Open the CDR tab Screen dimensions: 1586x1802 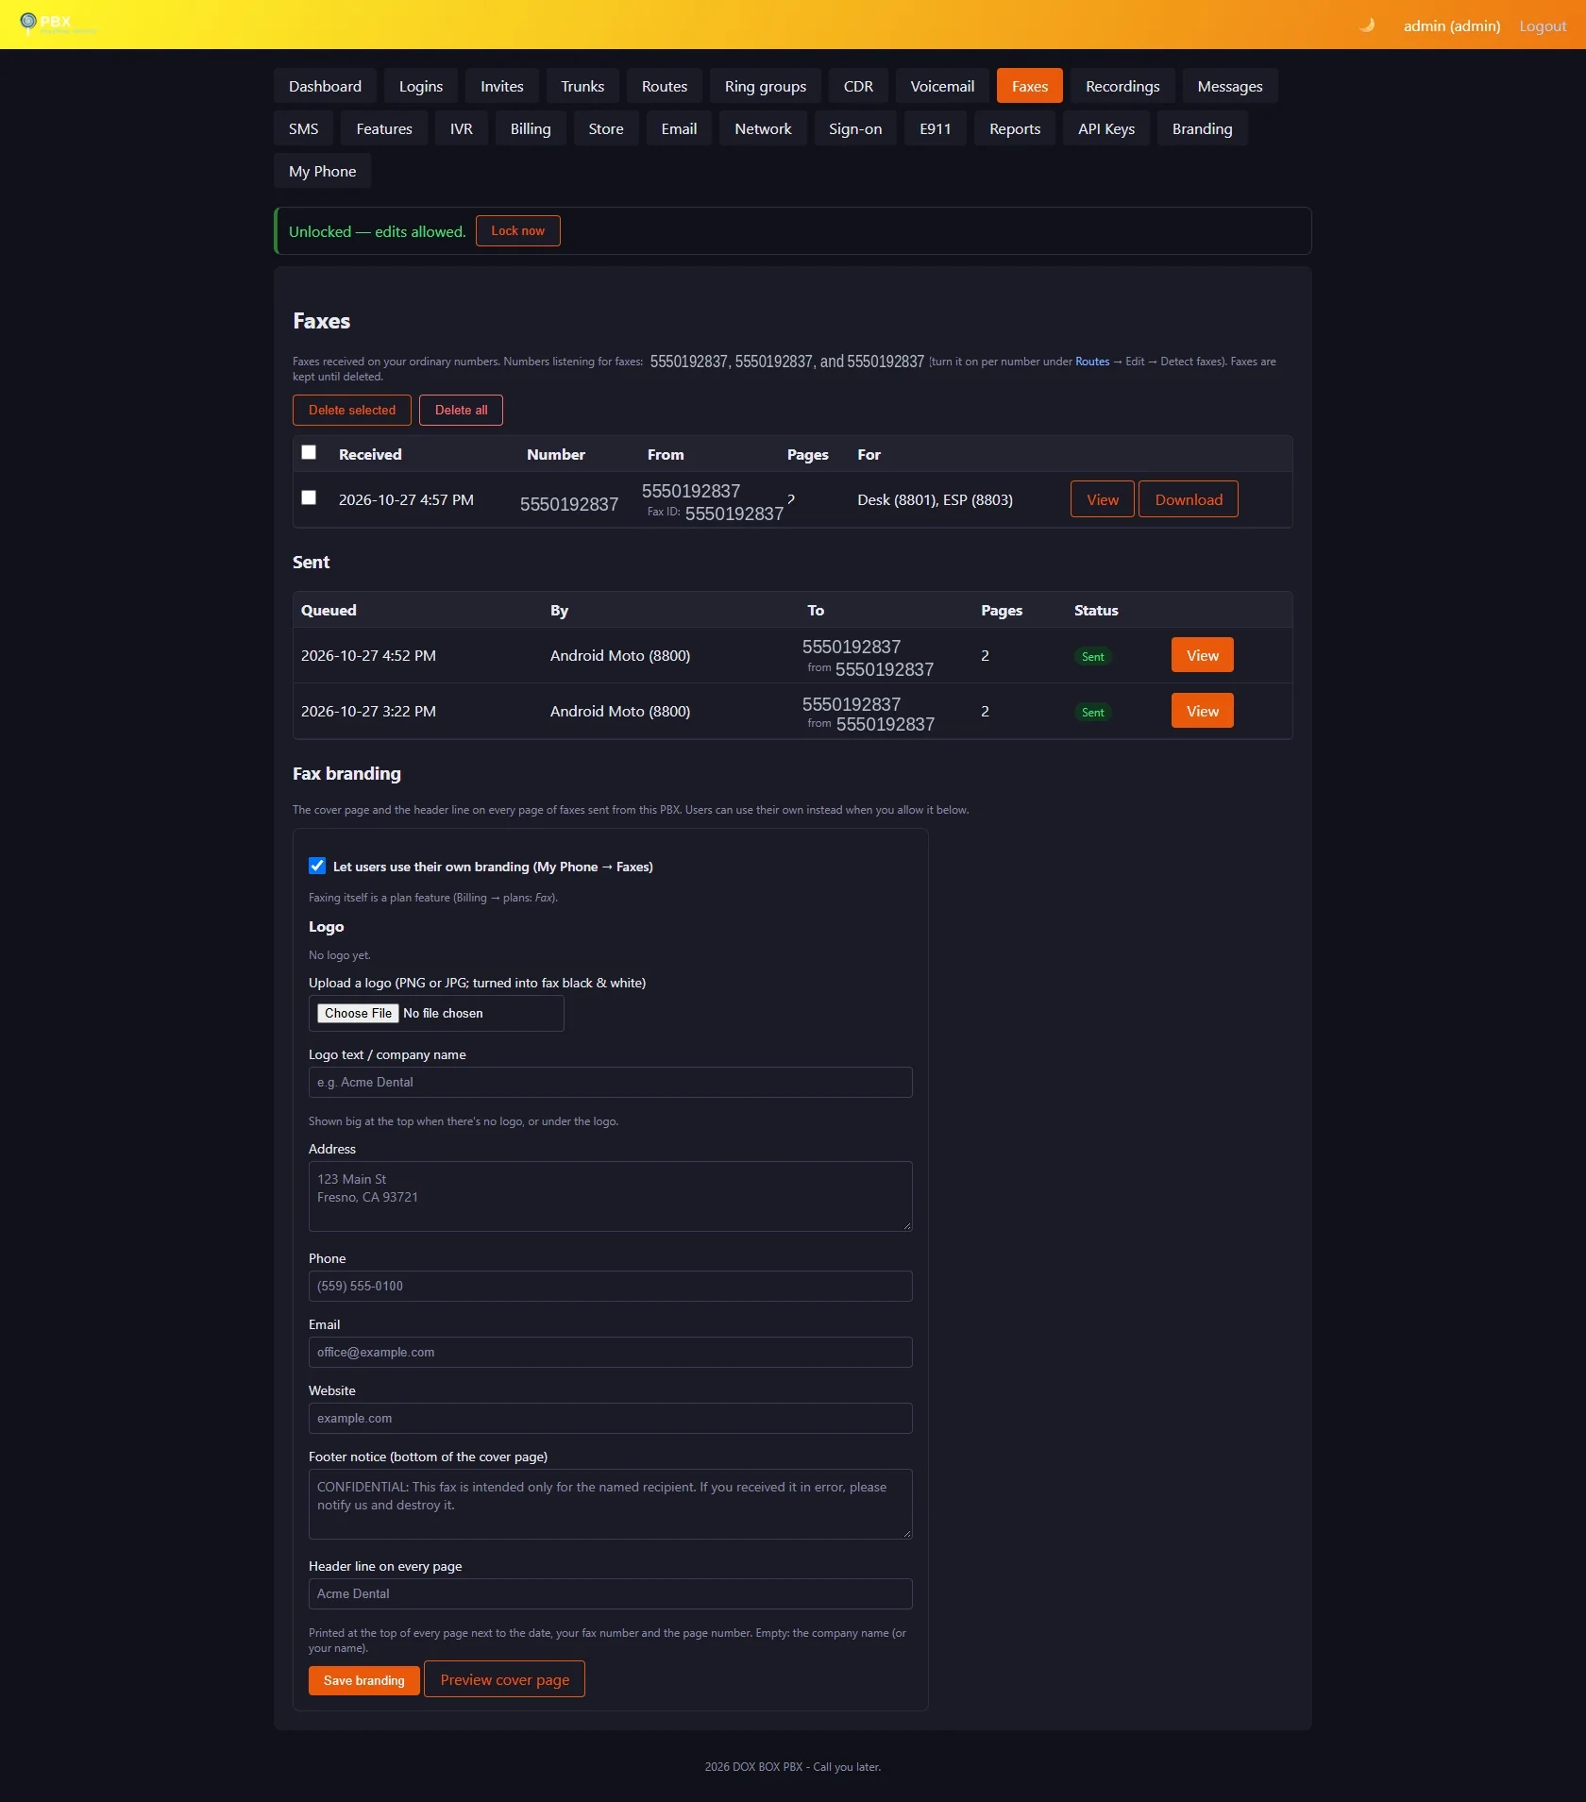pos(858,86)
